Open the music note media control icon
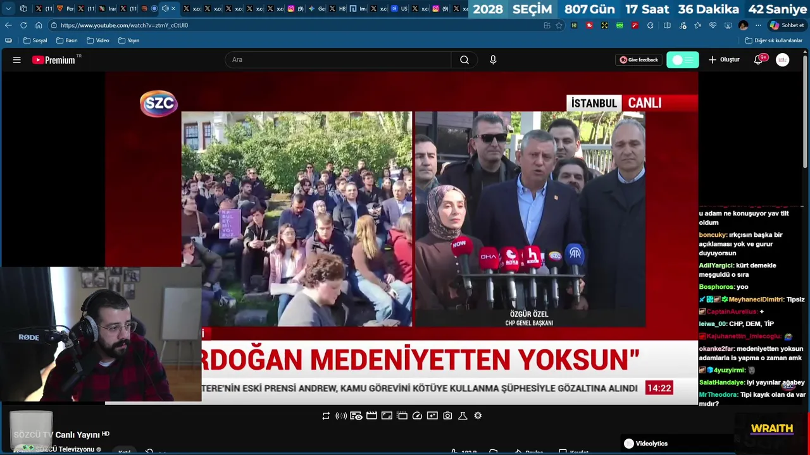Screen dimensions: 810x455 tap(683, 25)
